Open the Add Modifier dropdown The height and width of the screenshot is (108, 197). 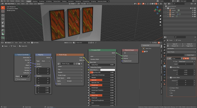181,48
